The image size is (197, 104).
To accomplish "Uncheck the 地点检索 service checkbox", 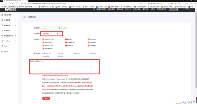I will coord(89,39).
